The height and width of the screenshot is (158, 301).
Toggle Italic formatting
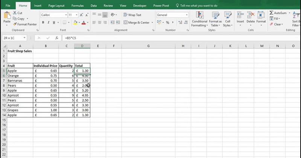coord(49,23)
